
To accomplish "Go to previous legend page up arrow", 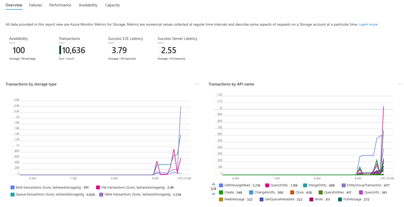I will pyautogui.click(x=213, y=184).
